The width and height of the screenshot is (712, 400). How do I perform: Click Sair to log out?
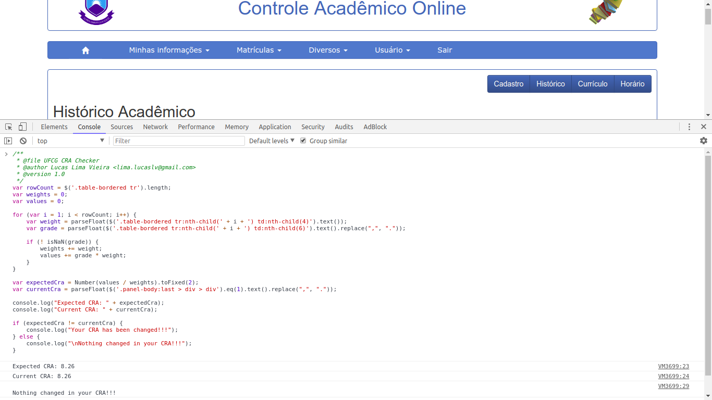point(445,50)
